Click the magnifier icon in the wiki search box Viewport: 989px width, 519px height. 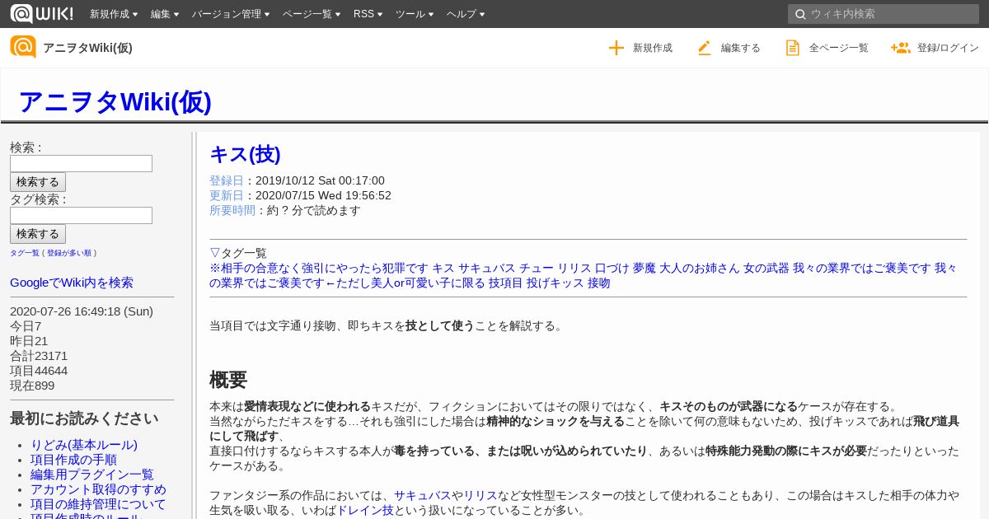(x=800, y=14)
